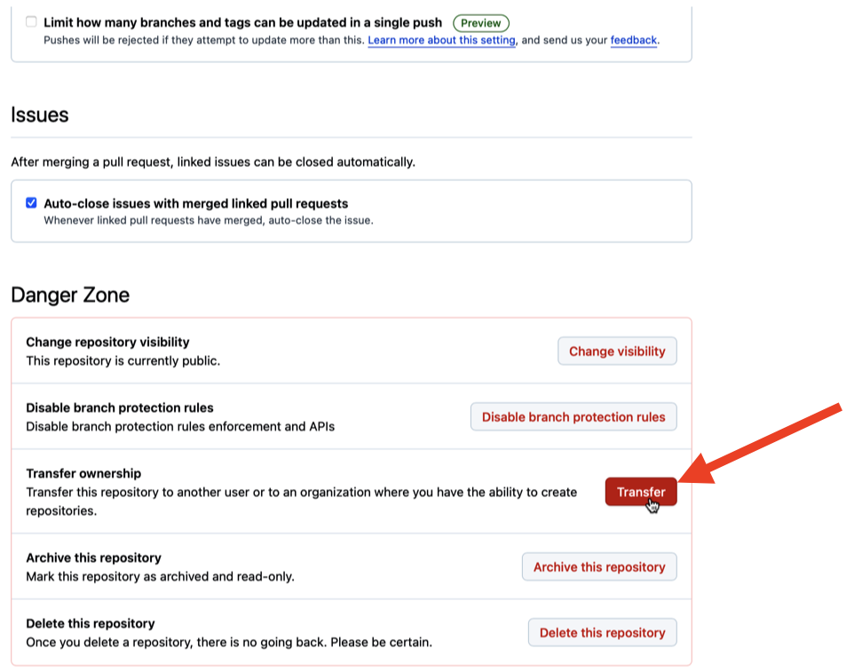This screenshot has width=854, height=672.
Task: Click the red-text Archive this repository button
Action: tap(599, 567)
